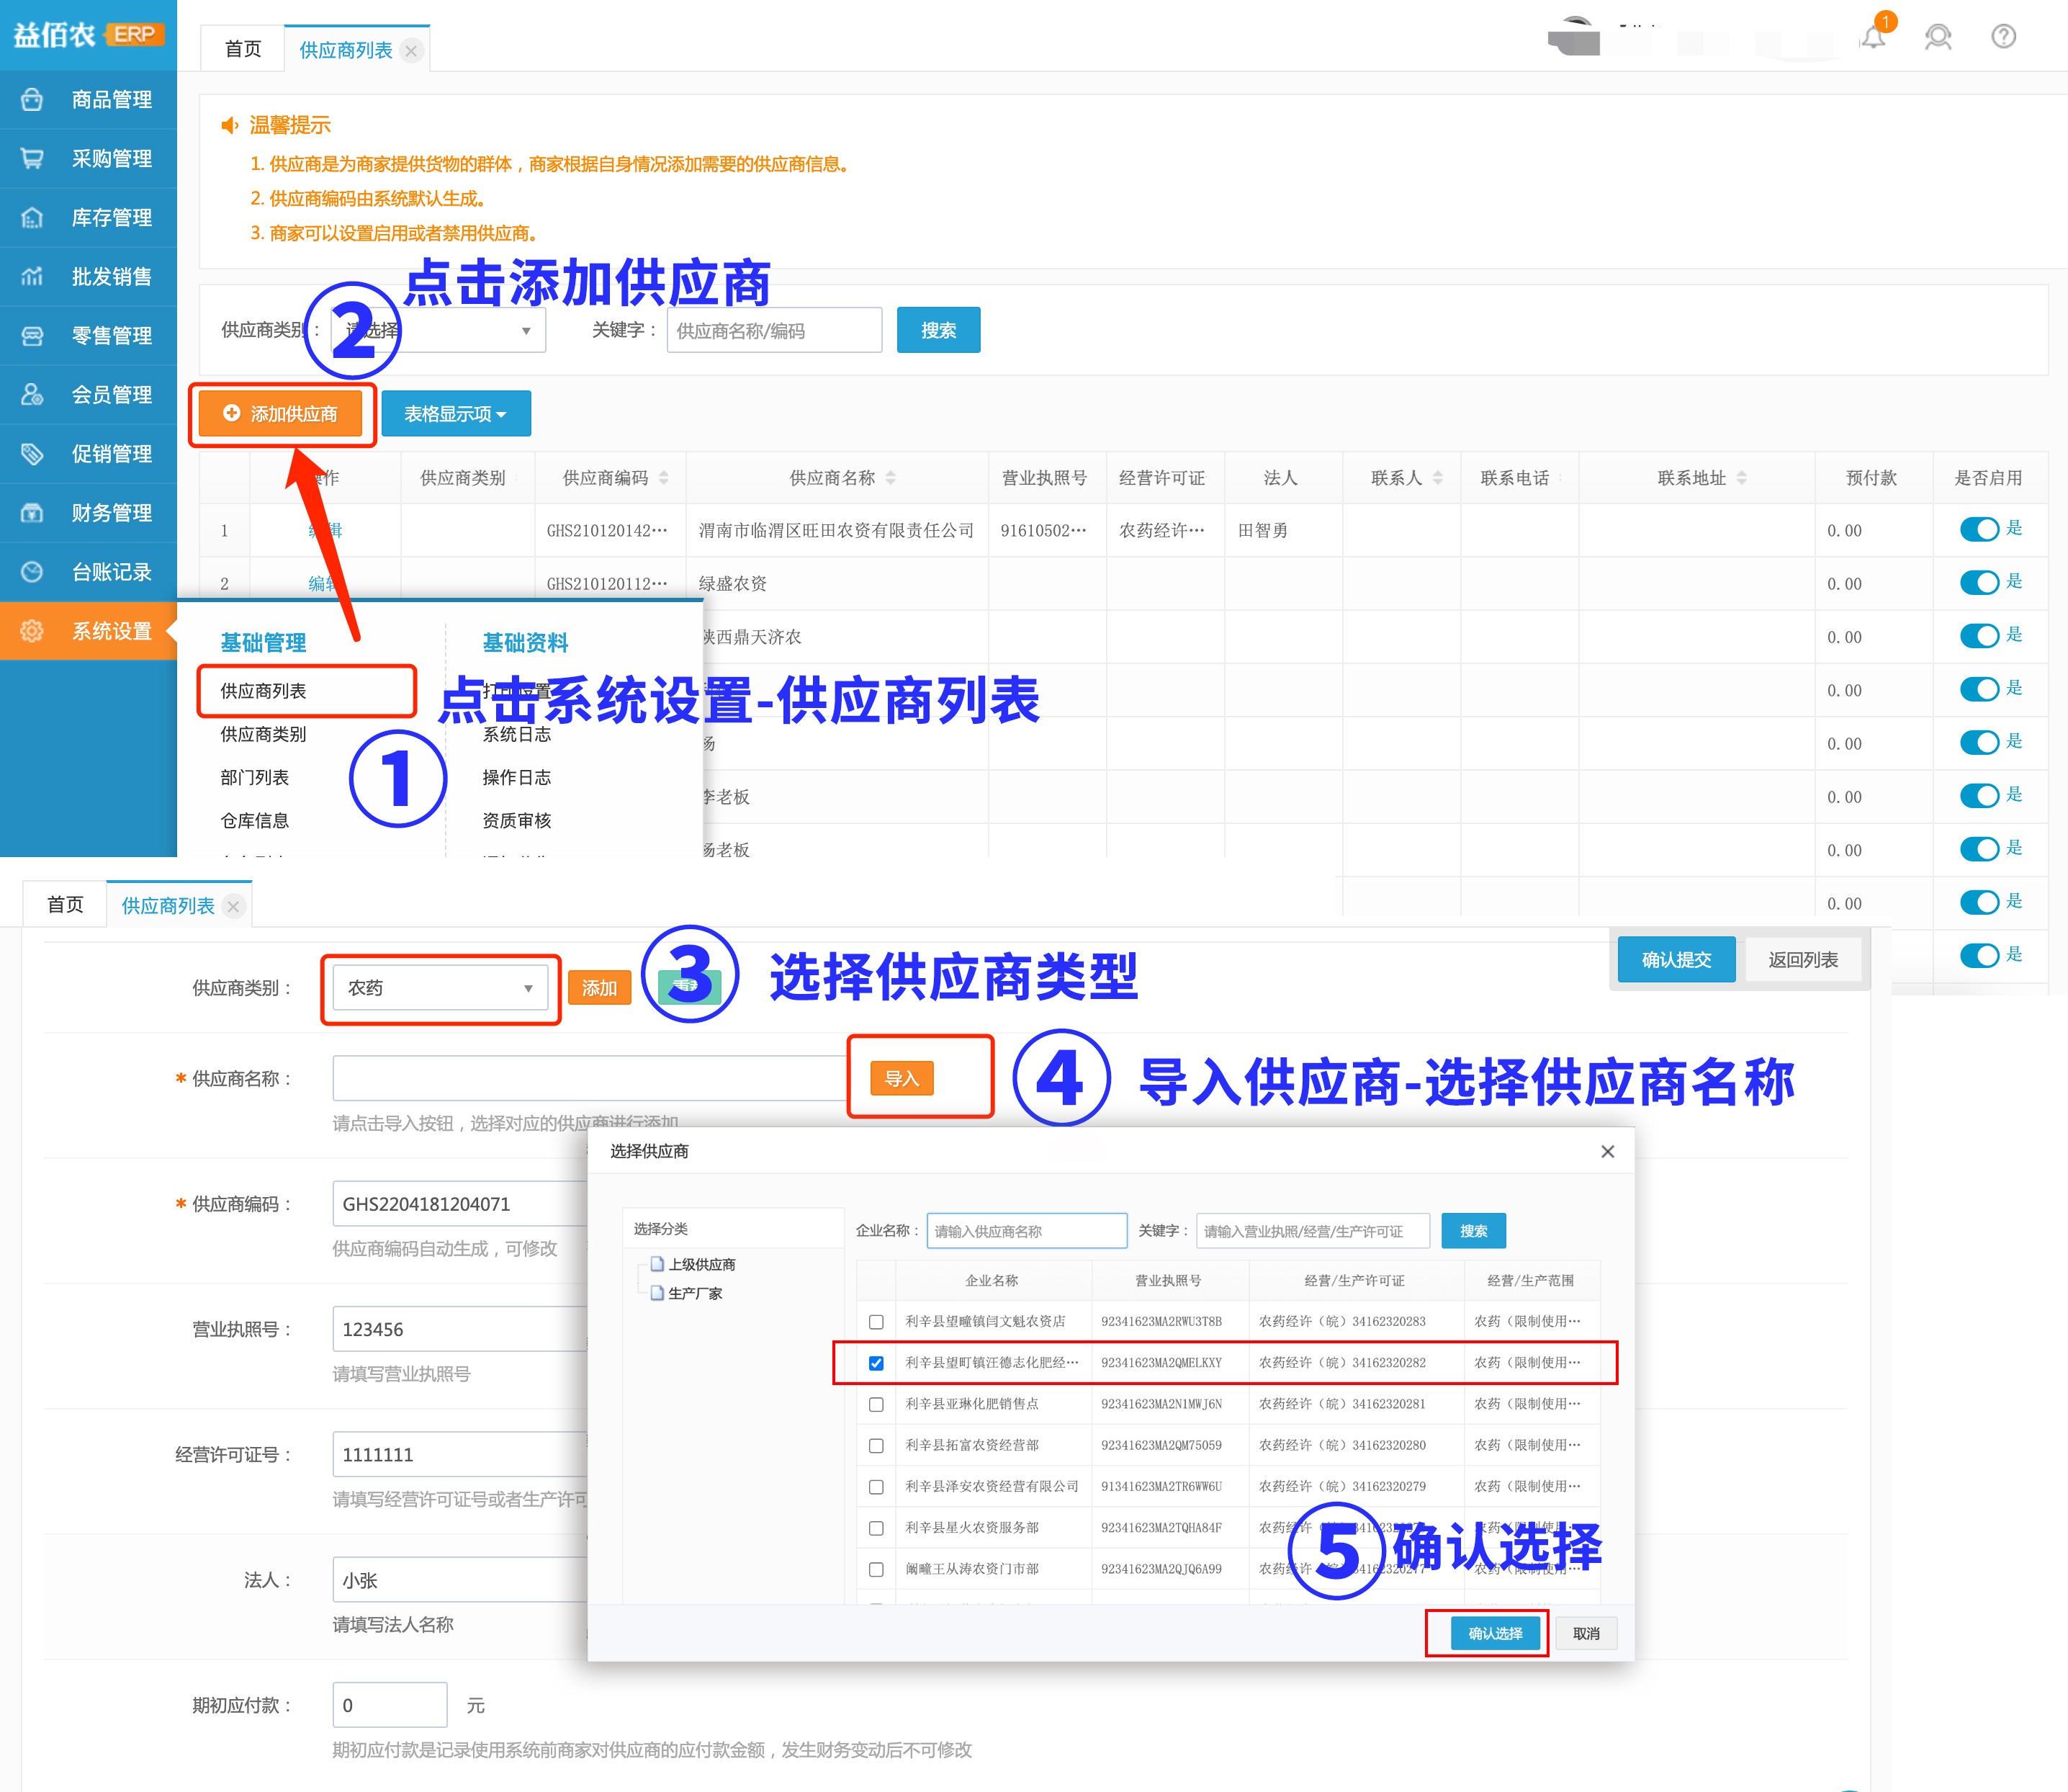Click the 企业名称 search input field
The width and height of the screenshot is (2068, 1792).
coord(1027,1231)
